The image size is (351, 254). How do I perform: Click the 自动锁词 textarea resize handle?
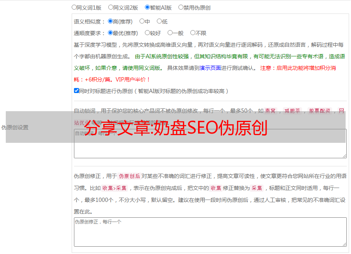point(344,155)
